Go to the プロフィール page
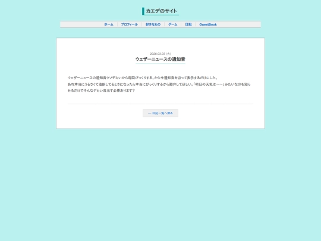Image resolution: width=321 pixels, height=241 pixels. click(x=130, y=24)
